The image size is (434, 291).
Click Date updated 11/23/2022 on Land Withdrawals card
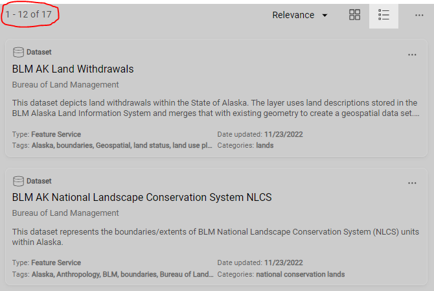[260, 134]
